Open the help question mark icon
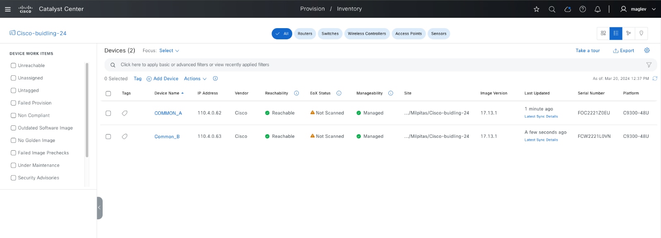661x238 pixels. 582,9
